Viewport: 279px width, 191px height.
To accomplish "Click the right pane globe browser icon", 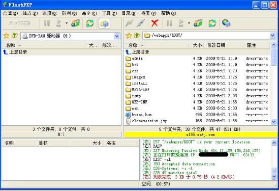I will coord(226,23).
